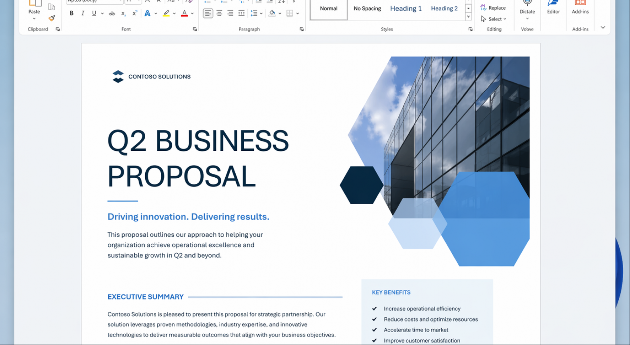Screen dimensions: 630x345
Task: Click 'Improve customer satisfaction' list item
Action: click(x=422, y=341)
